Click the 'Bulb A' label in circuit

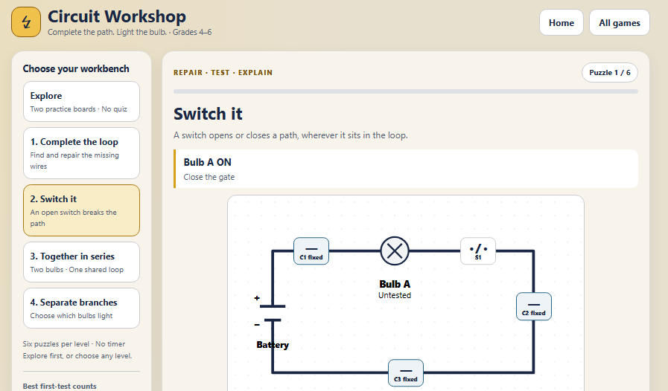395,284
